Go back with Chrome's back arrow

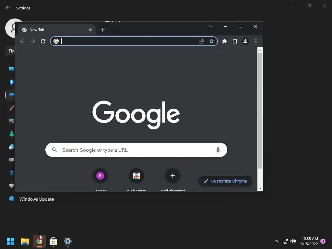22,41
